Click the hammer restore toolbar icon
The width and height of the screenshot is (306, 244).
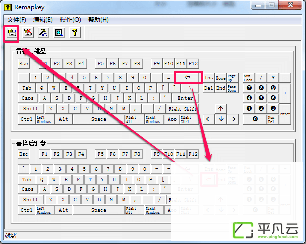(43, 33)
